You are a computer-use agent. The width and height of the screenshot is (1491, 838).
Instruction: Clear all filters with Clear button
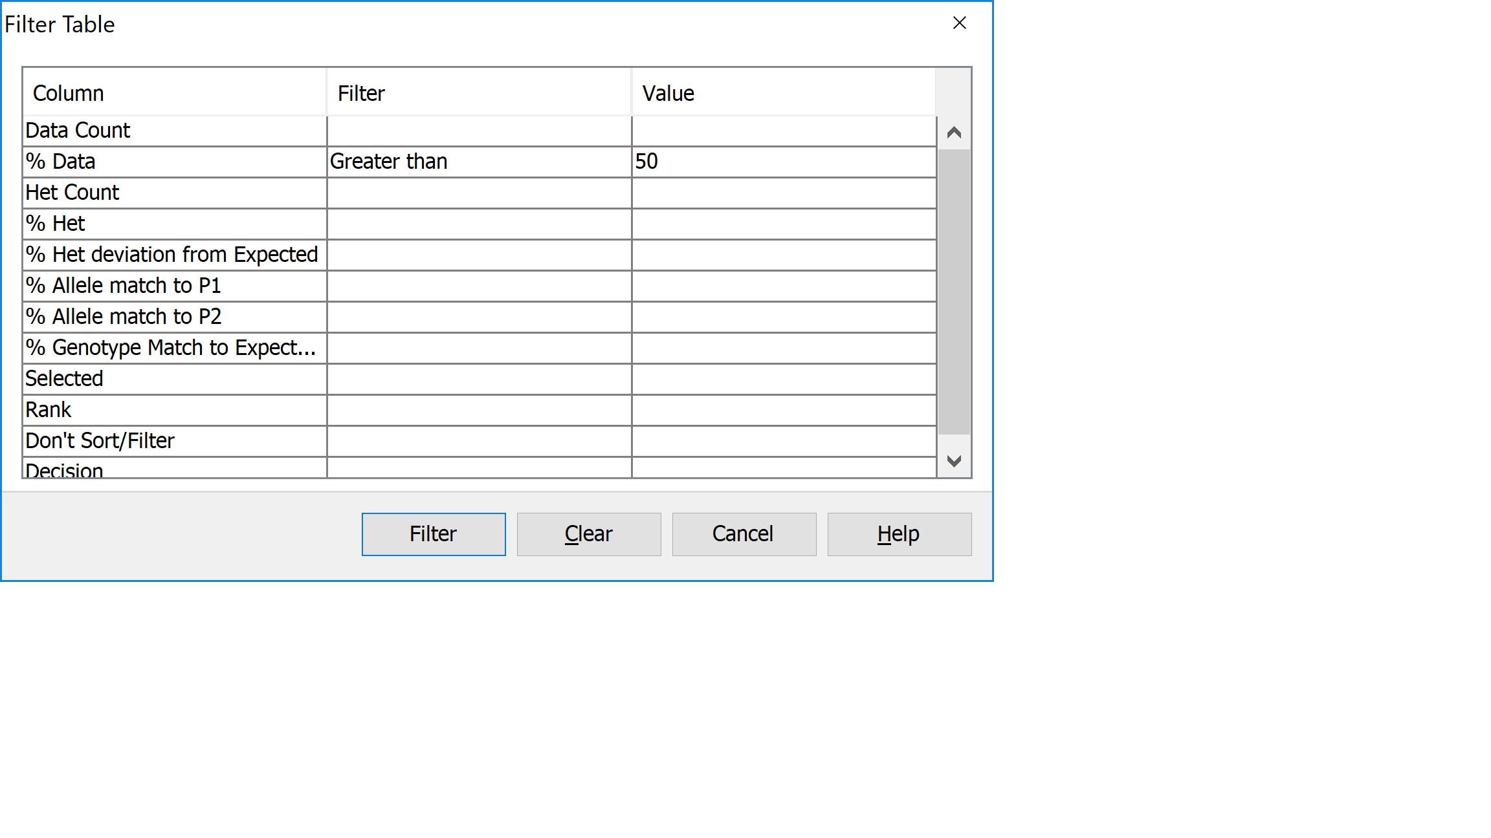tap(589, 534)
